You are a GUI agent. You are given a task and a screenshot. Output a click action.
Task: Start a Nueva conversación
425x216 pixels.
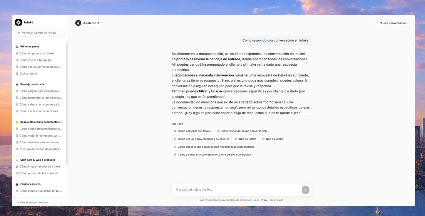coord(391,23)
